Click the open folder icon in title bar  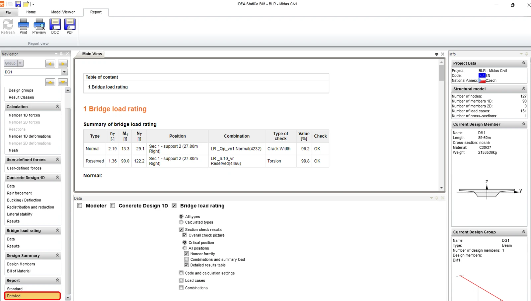click(26, 4)
